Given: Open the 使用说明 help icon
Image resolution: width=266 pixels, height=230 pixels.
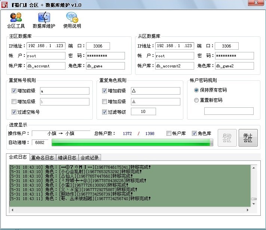Looking at the screenshot, I should click(x=72, y=20).
